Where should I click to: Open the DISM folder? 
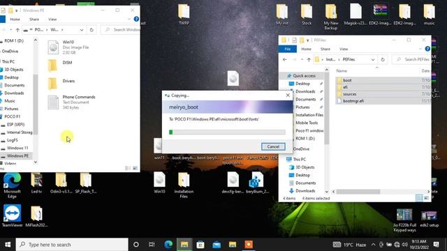pos(61,66)
